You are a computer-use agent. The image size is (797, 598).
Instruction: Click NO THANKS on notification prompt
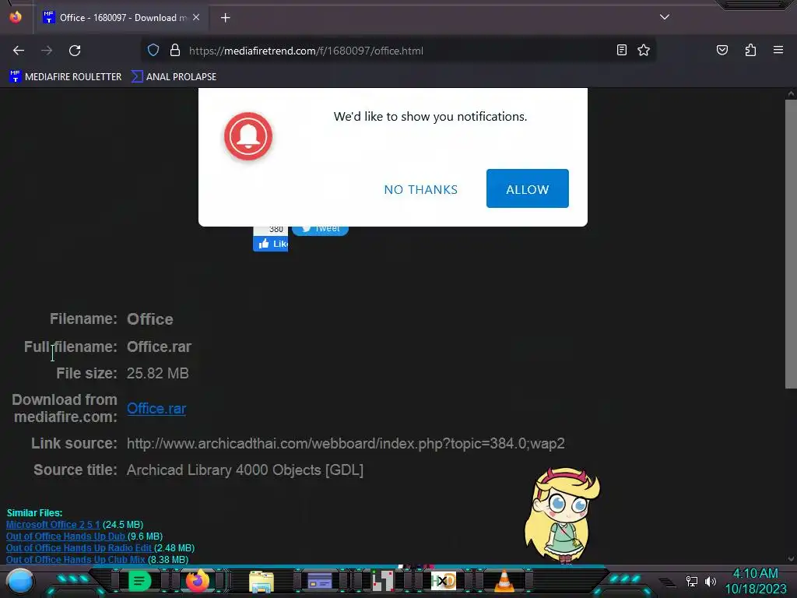tap(421, 189)
